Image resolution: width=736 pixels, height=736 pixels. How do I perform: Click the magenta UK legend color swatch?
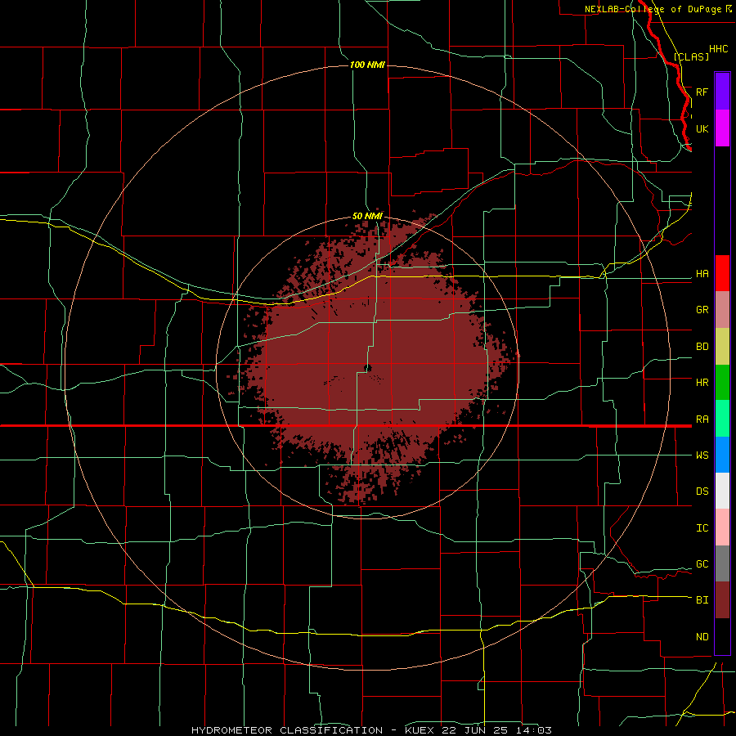722,128
